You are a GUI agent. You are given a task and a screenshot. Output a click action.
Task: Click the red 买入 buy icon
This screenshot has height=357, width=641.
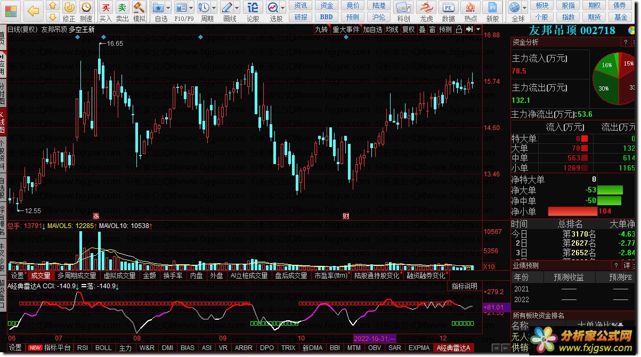coord(106,7)
